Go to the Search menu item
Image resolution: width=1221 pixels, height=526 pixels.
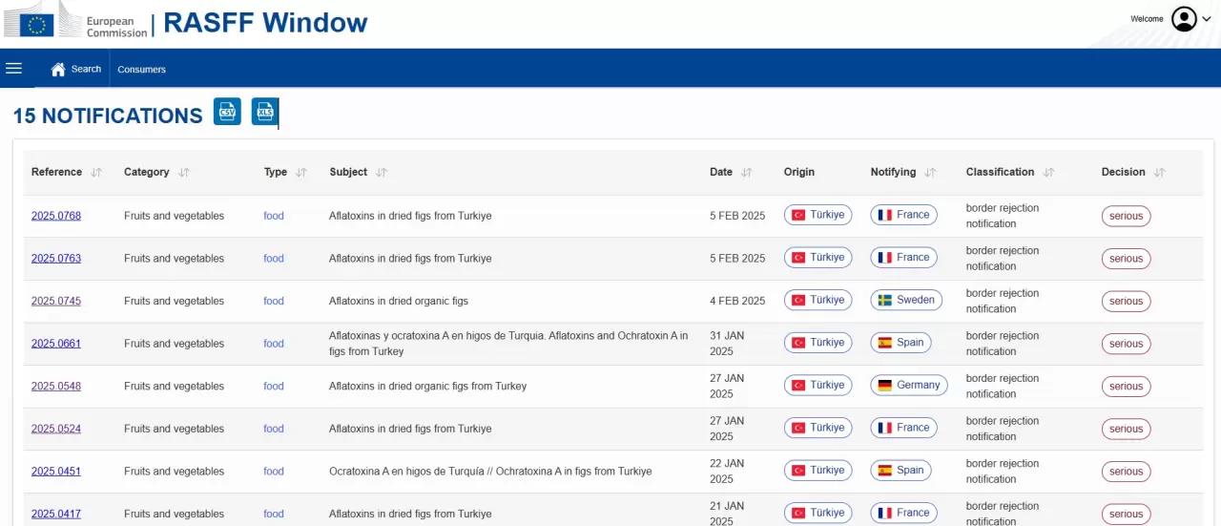pyautogui.click(x=86, y=69)
